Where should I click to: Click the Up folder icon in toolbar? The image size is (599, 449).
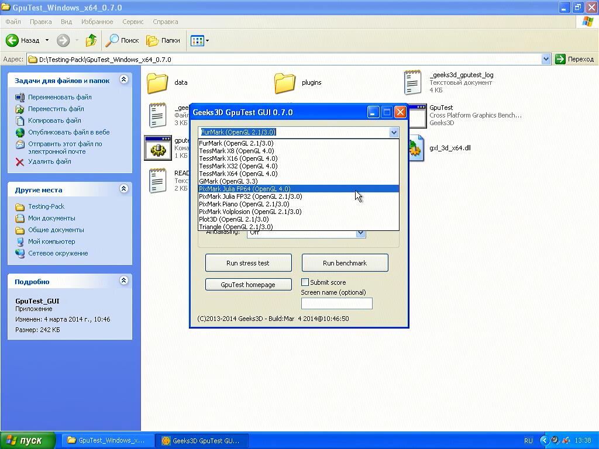point(91,40)
